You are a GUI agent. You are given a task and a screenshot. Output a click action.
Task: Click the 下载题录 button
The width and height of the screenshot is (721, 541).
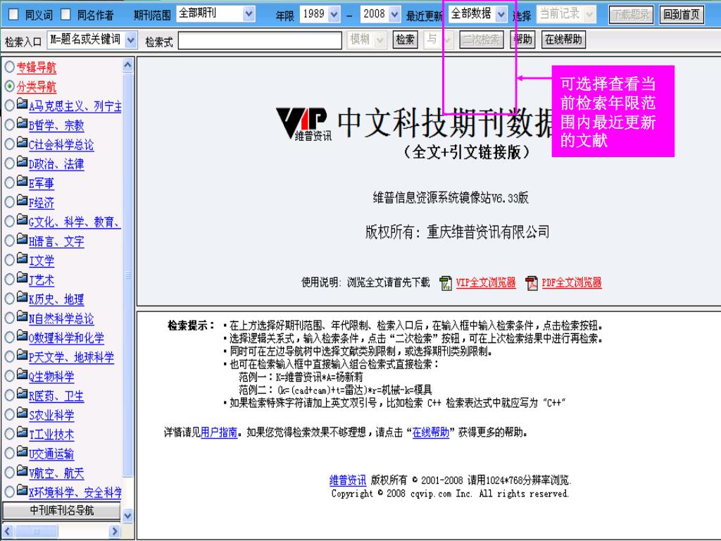pos(631,14)
